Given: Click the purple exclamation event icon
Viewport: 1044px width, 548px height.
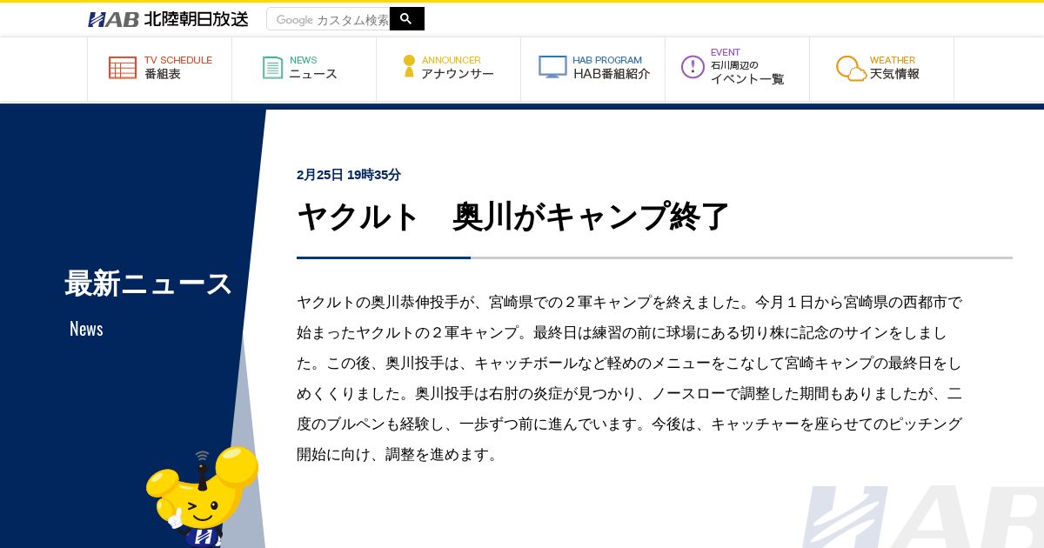Looking at the screenshot, I should (x=693, y=67).
